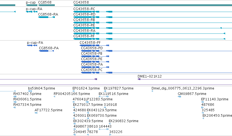The width and height of the screenshot is (232, 136).
Task: Select the CG8568 gene label
Action: 45,2
